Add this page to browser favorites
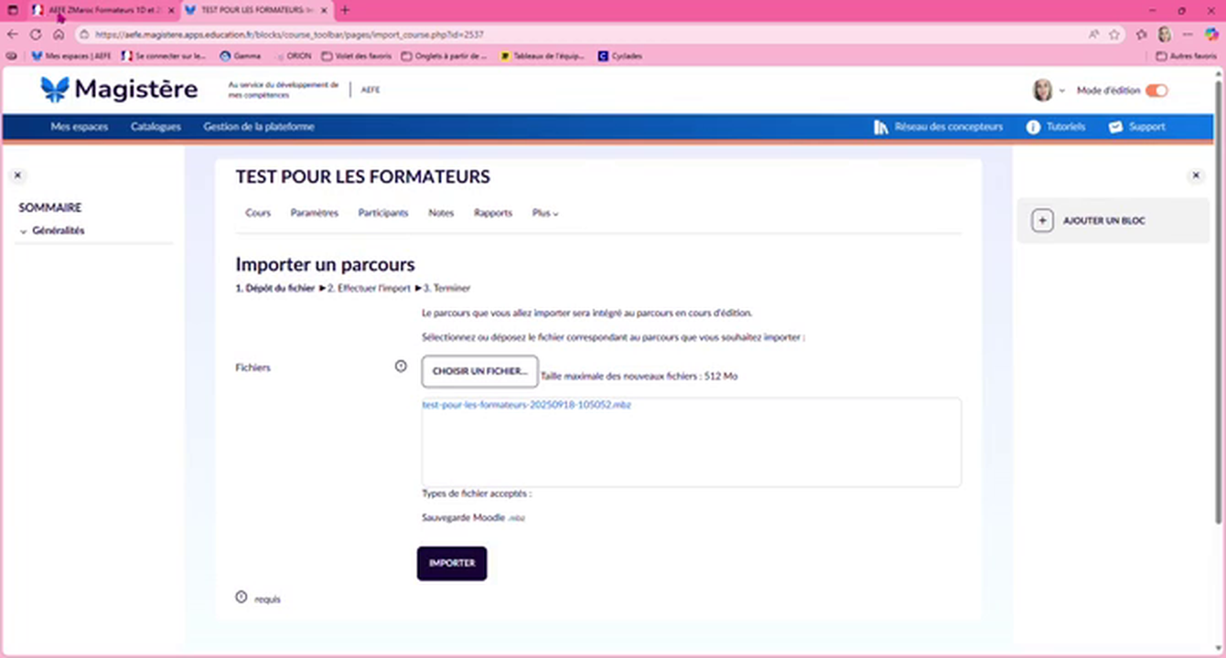This screenshot has width=1226, height=658. (1114, 35)
